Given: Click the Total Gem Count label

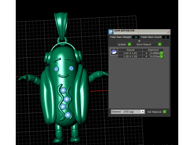Looking at the screenshot, I should [x=151, y=37].
